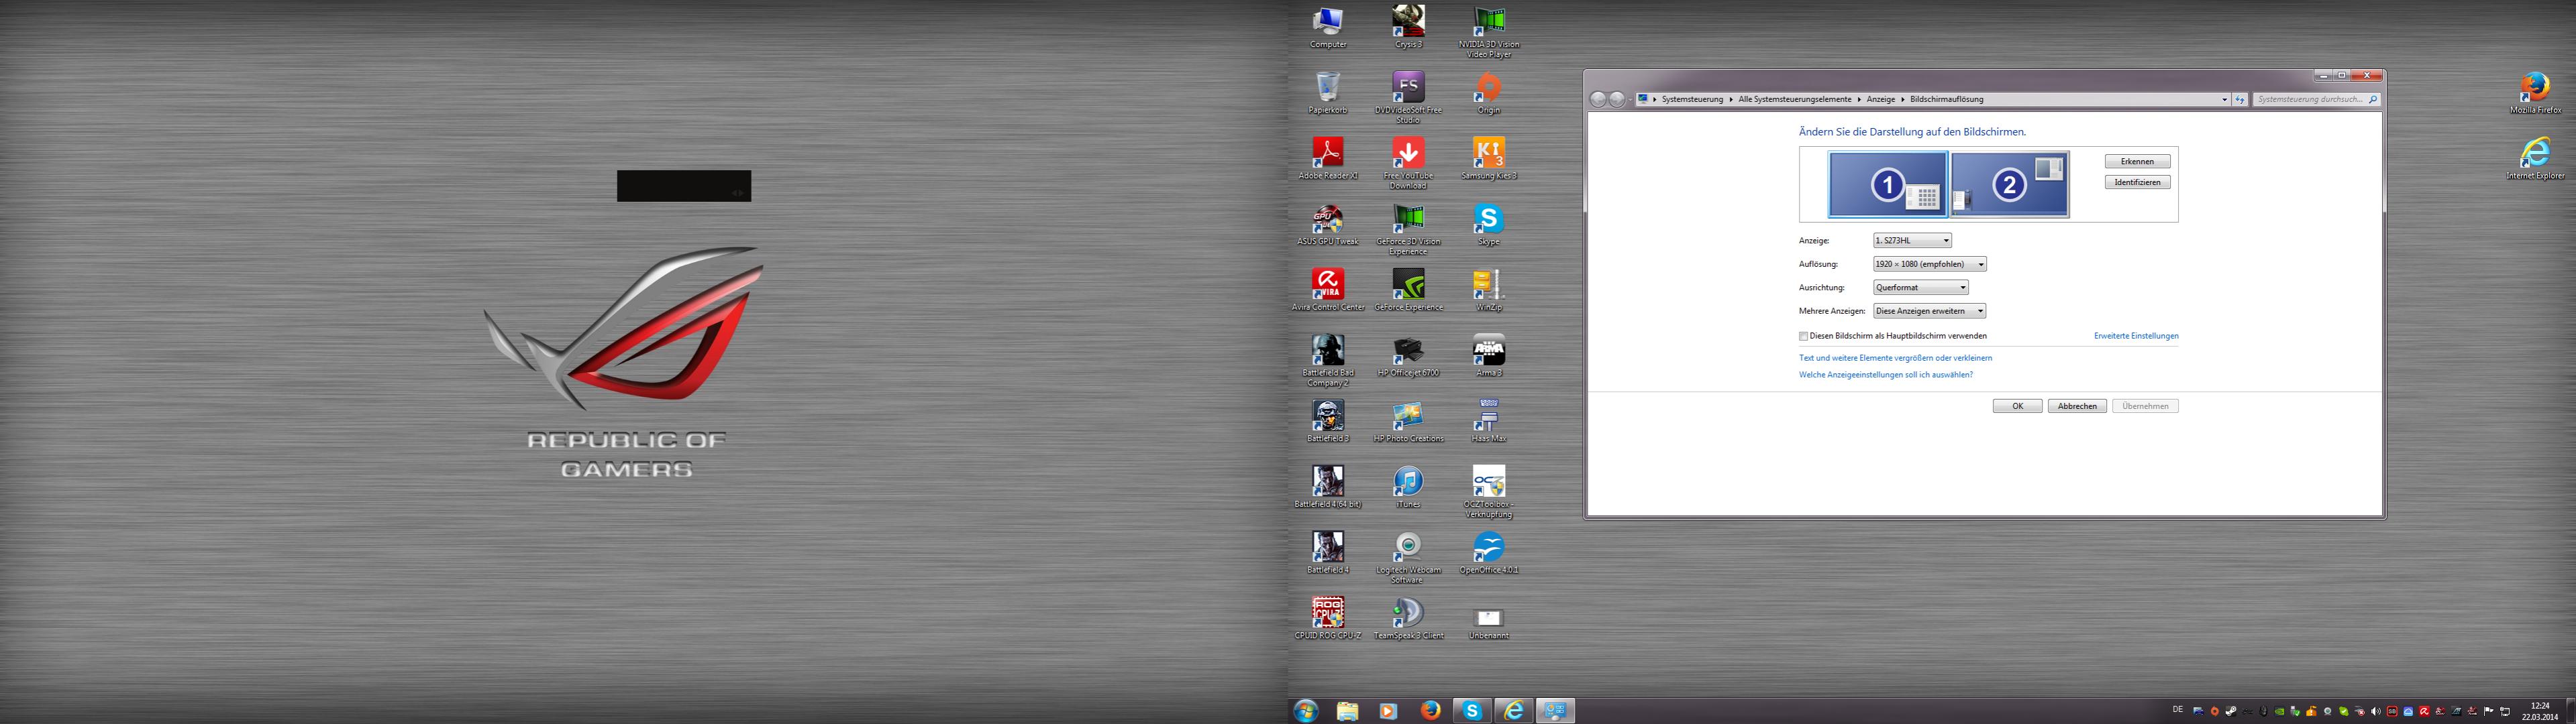The height and width of the screenshot is (724, 2576).
Task: Click the Erkennen button
Action: coord(2136,162)
